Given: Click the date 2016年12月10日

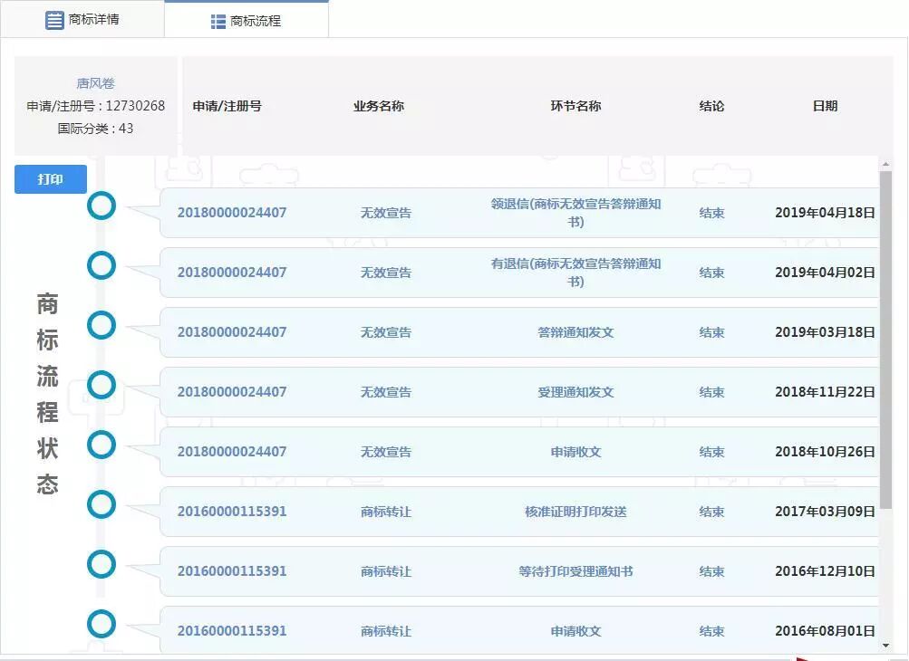Looking at the screenshot, I should (x=825, y=571).
